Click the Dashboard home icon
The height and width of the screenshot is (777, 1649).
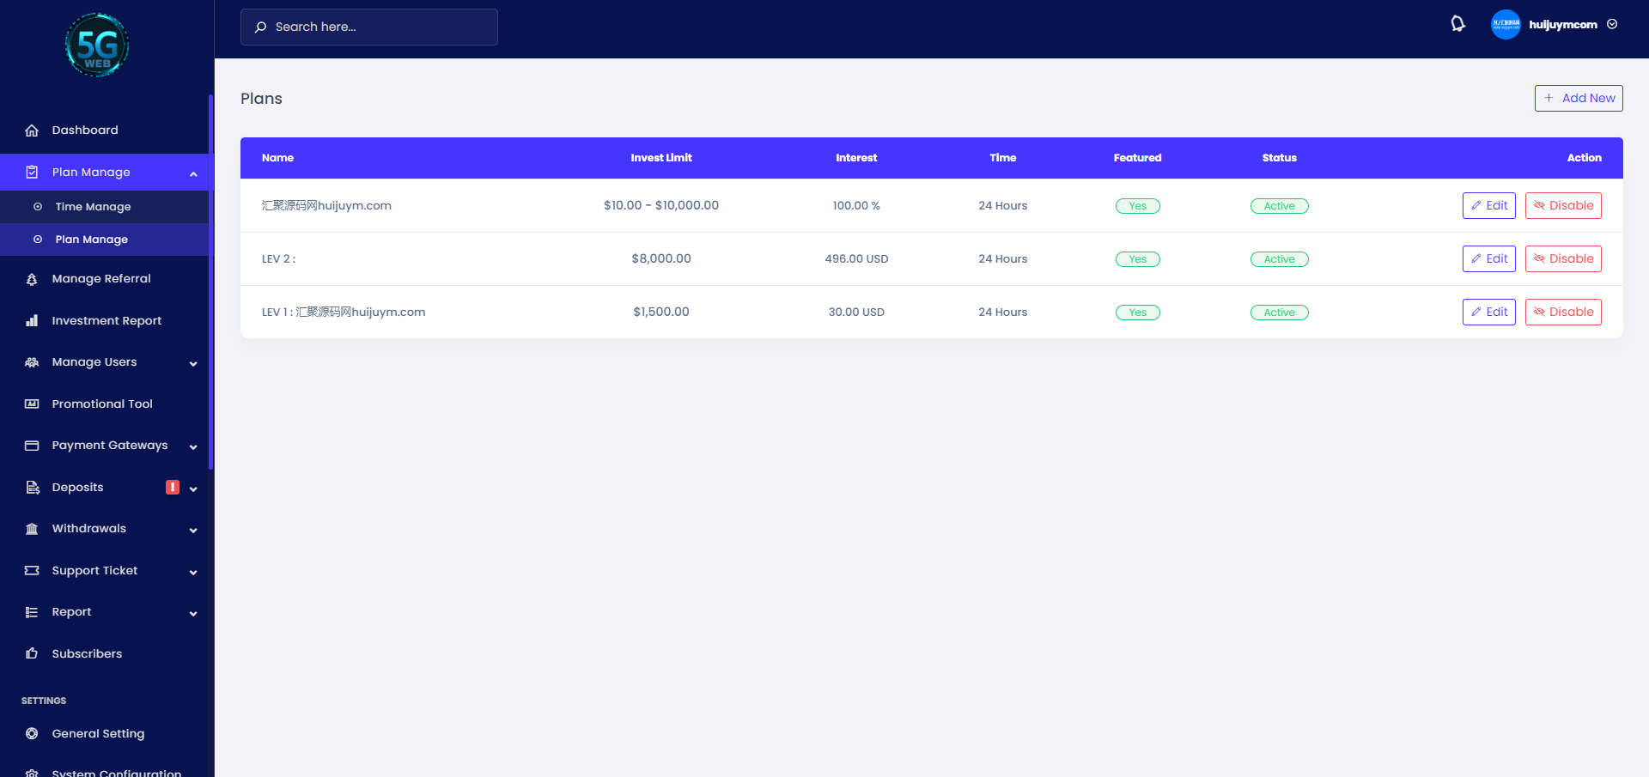tap(32, 131)
